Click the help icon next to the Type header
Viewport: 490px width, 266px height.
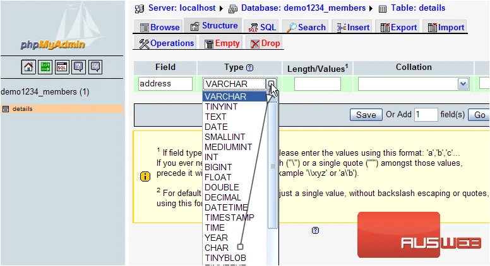(x=249, y=67)
